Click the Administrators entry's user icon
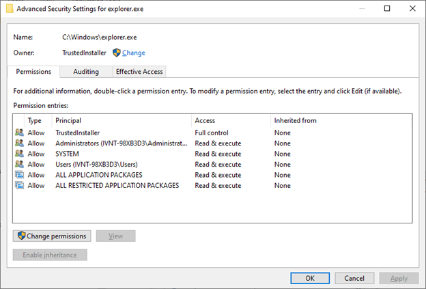This screenshot has height=289, width=426. (x=19, y=143)
